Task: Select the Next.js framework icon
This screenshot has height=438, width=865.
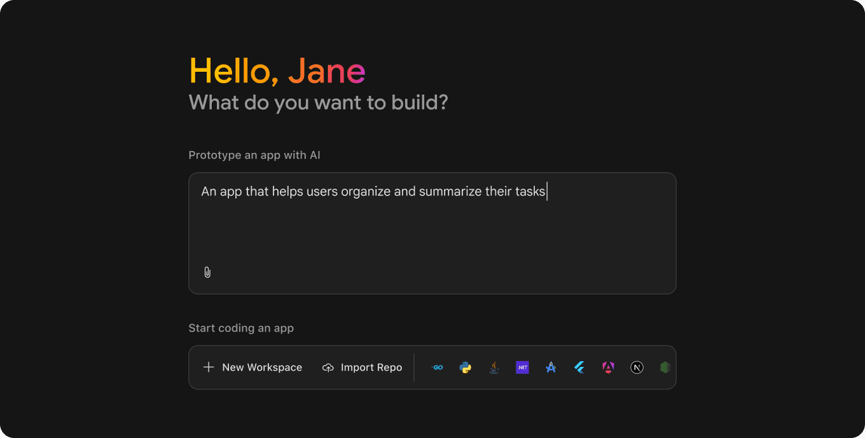Action: point(636,367)
